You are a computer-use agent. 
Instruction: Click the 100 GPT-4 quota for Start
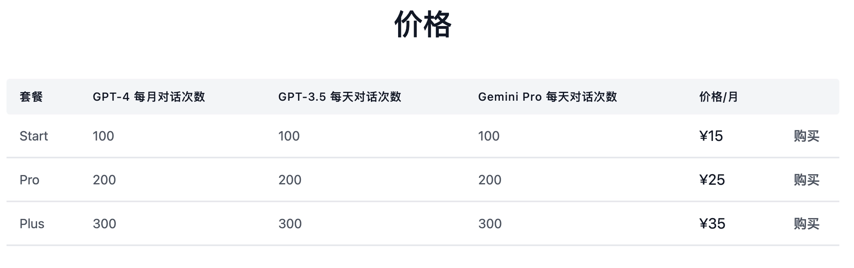(104, 136)
